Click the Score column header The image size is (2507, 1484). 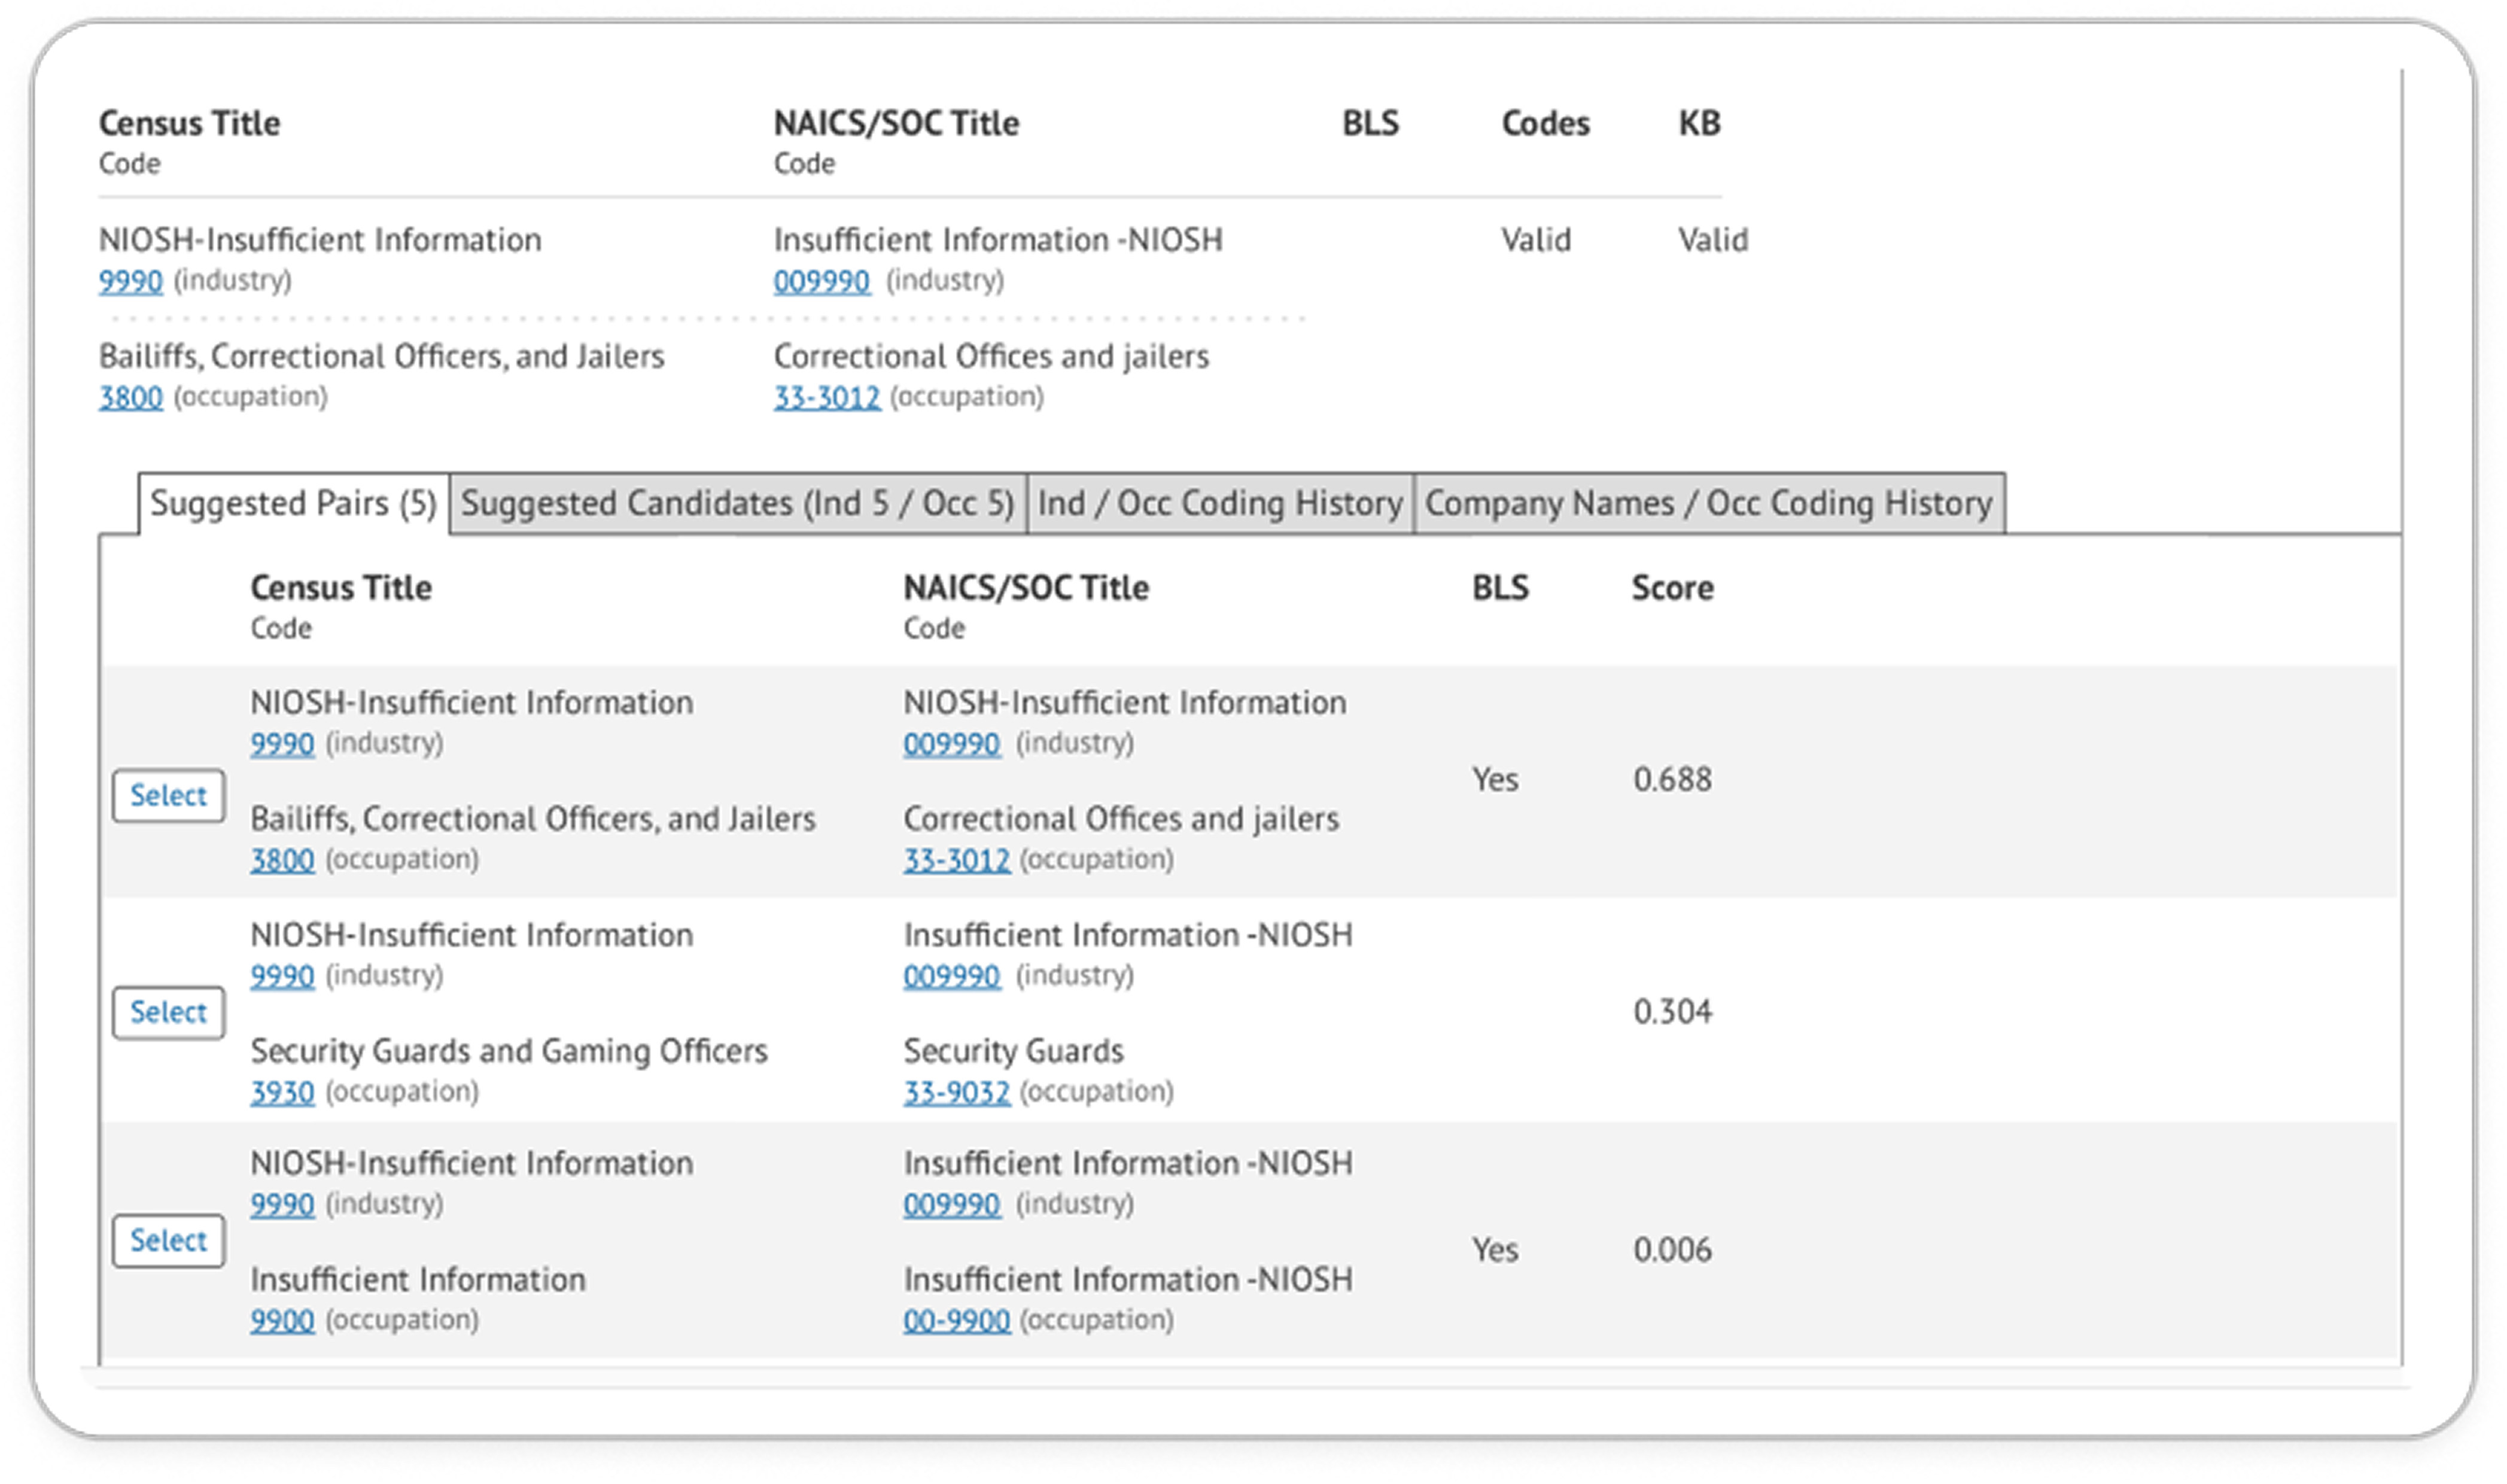pyautogui.click(x=1672, y=587)
